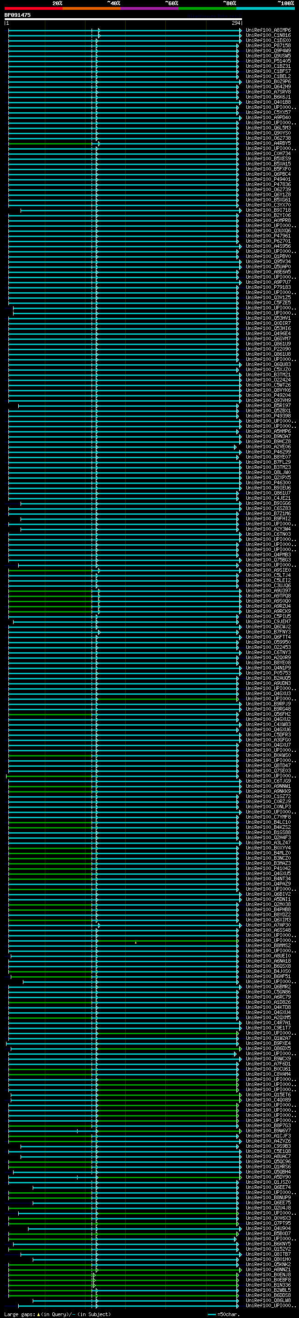The height and width of the screenshot is (1318, 299).
Task: Click the purple ~60% identity legend segment
Action: 150,8
